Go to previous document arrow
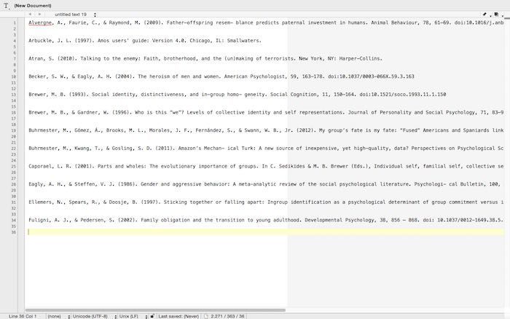The image size is (510, 319). tap(30, 15)
